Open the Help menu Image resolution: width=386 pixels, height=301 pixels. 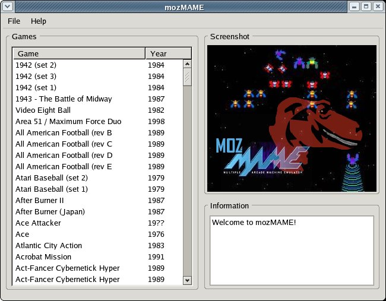(x=39, y=21)
